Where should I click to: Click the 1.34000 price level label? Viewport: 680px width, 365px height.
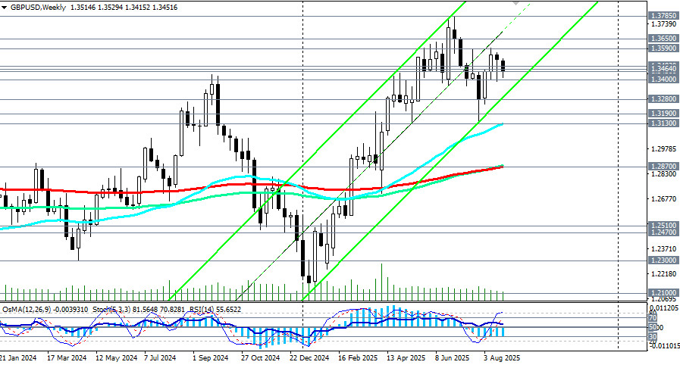[663, 80]
